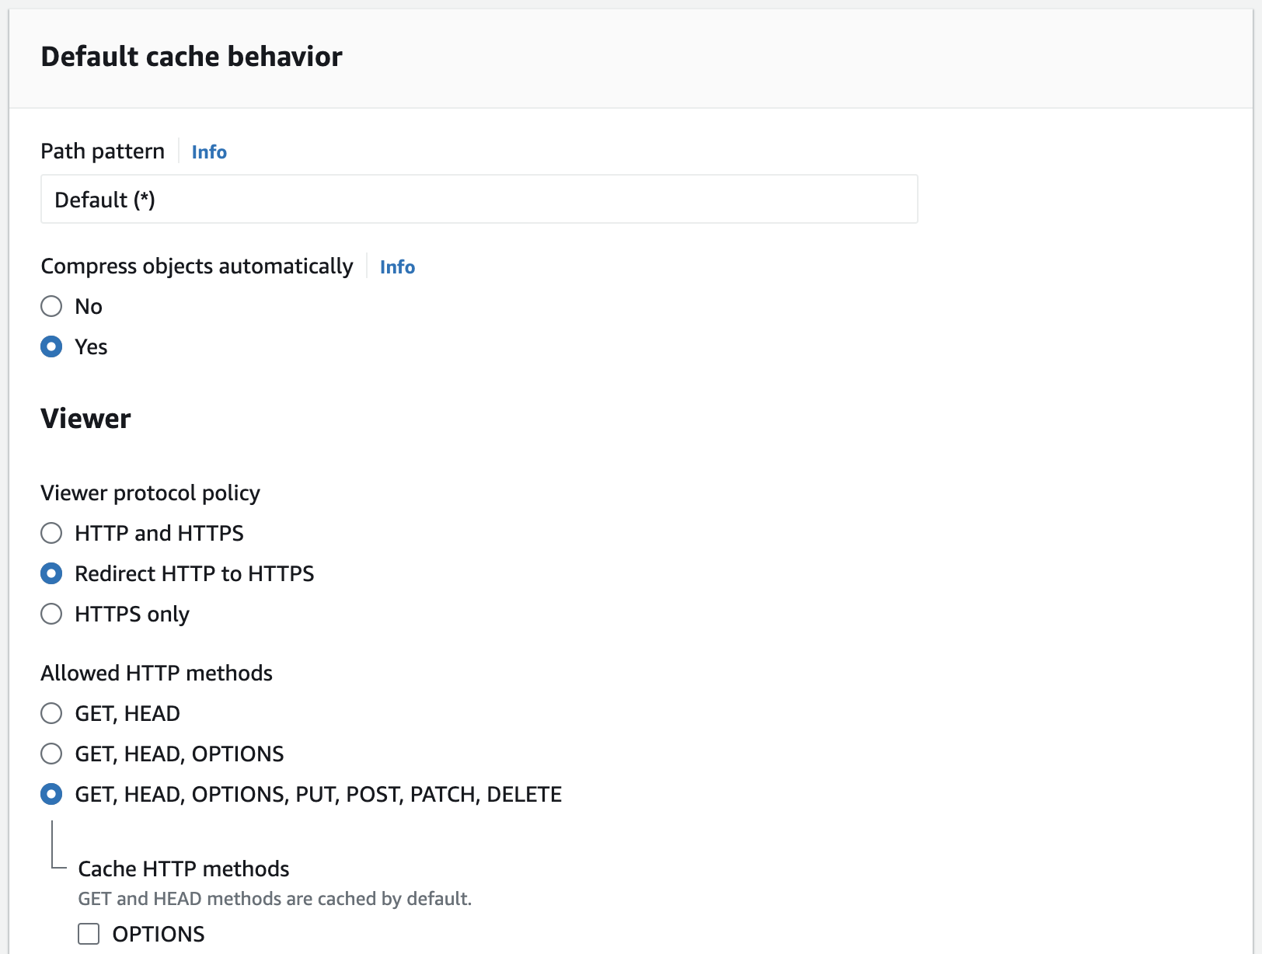Click the Viewer section heading
This screenshot has height=954, width=1262.
click(85, 419)
